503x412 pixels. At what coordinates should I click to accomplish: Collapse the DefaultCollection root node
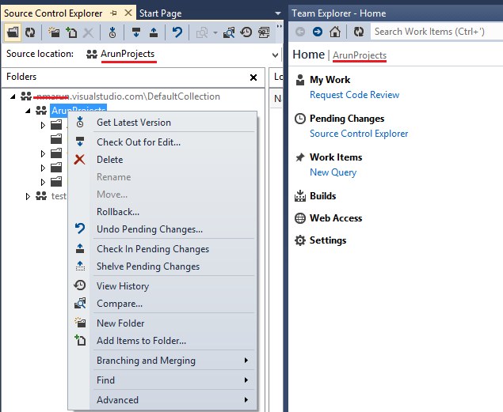[13, 96]
